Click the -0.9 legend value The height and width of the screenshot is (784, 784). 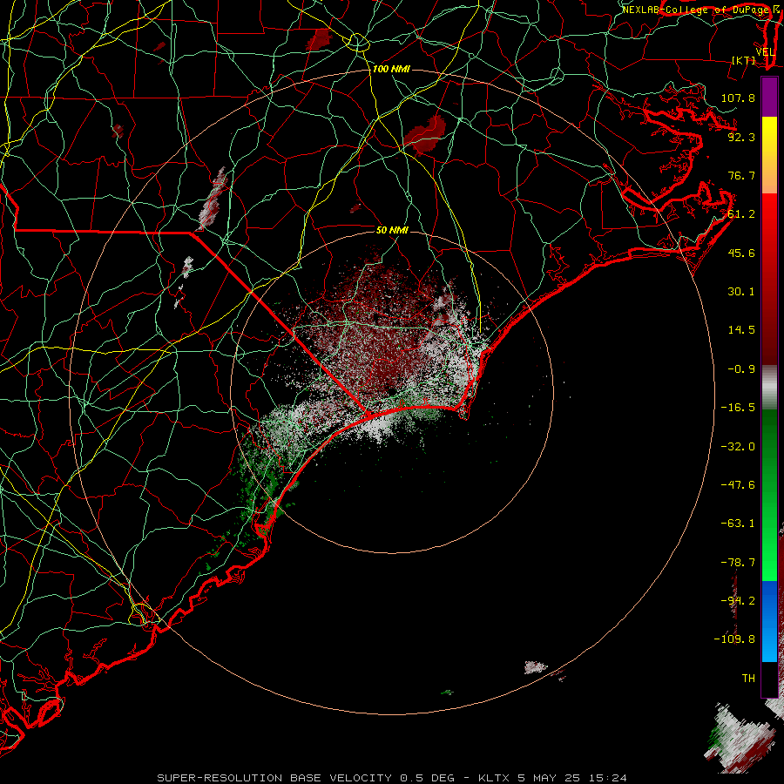tap(741, 369)
